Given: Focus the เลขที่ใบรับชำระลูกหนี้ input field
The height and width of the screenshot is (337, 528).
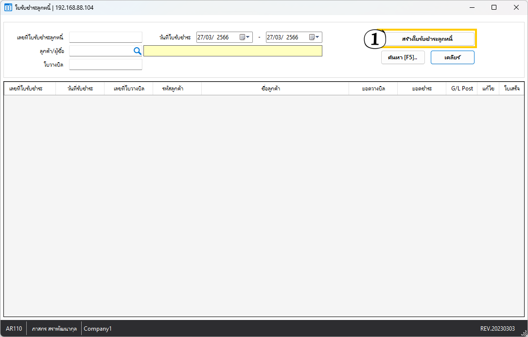Looking at the screenshot, I should (106, 37).
